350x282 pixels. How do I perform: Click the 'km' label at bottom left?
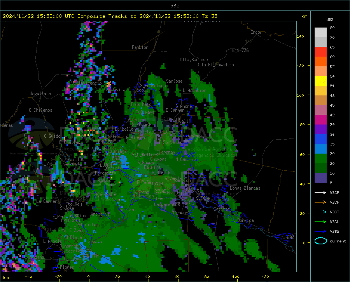(x=5, y=278)
